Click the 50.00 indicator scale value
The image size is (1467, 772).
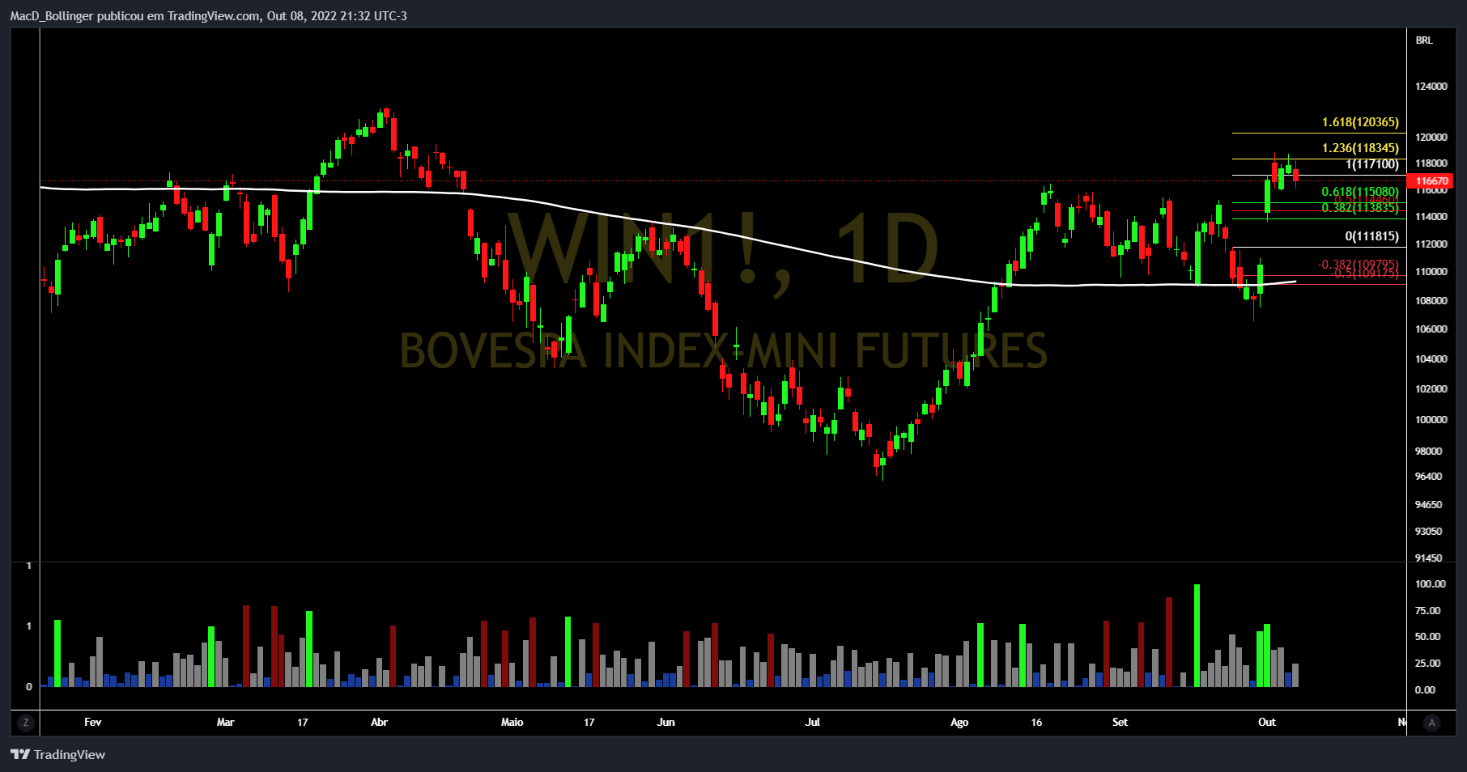pyautogui.click(x=1428, y=637)
